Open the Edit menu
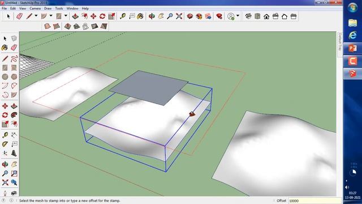 pos(13,8)
